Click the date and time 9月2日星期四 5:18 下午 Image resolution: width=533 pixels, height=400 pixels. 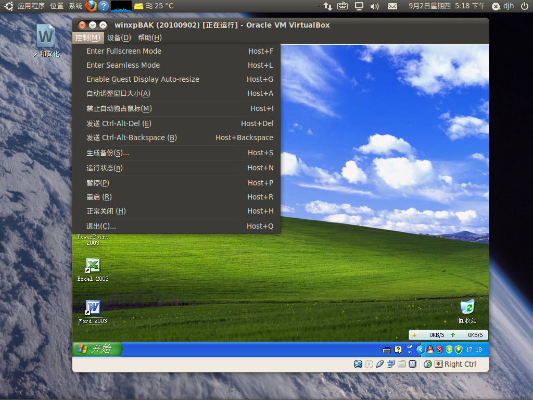(x=447, y=6)
